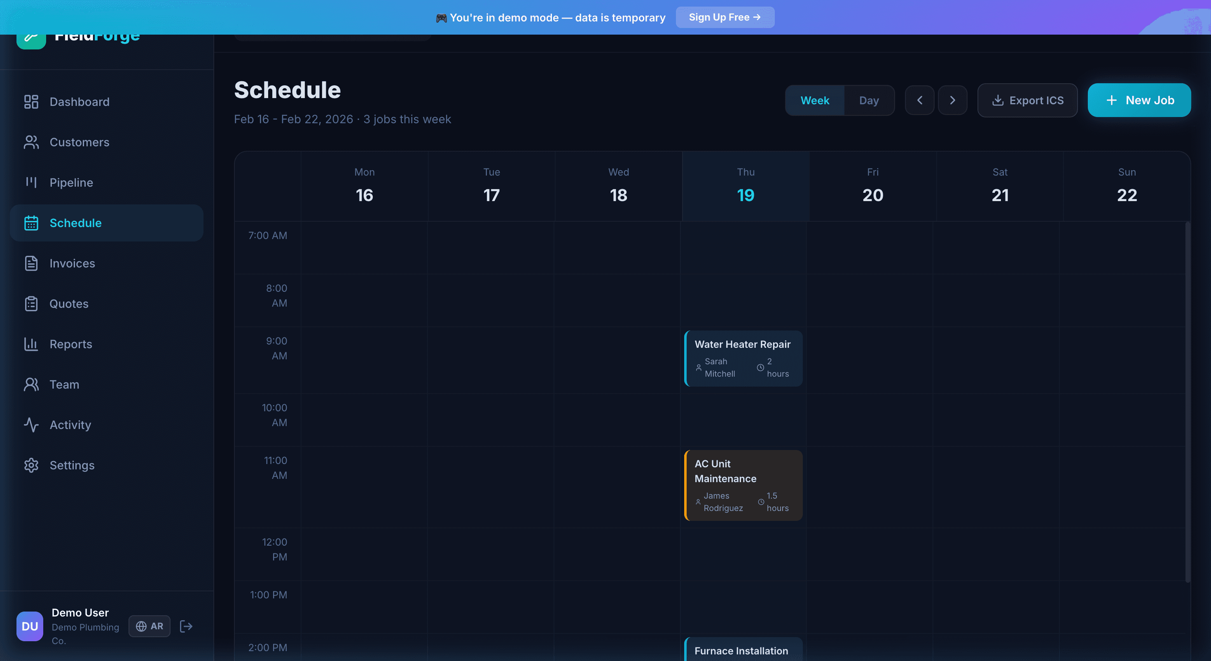Click Sign Up Free in the banner
The image size is (1211, 661).
point(725,17)
